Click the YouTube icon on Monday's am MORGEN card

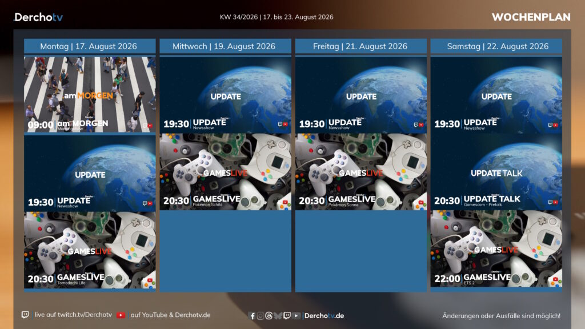click(150, 126)
